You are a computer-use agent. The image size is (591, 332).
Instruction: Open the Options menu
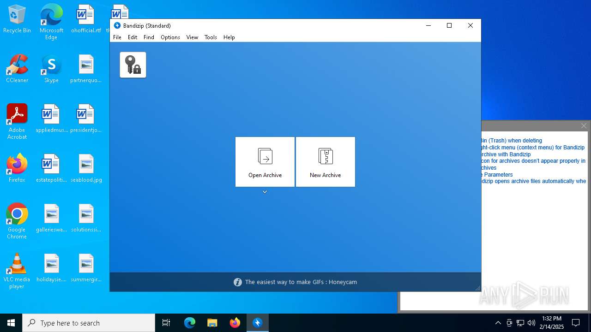point(170,37)
